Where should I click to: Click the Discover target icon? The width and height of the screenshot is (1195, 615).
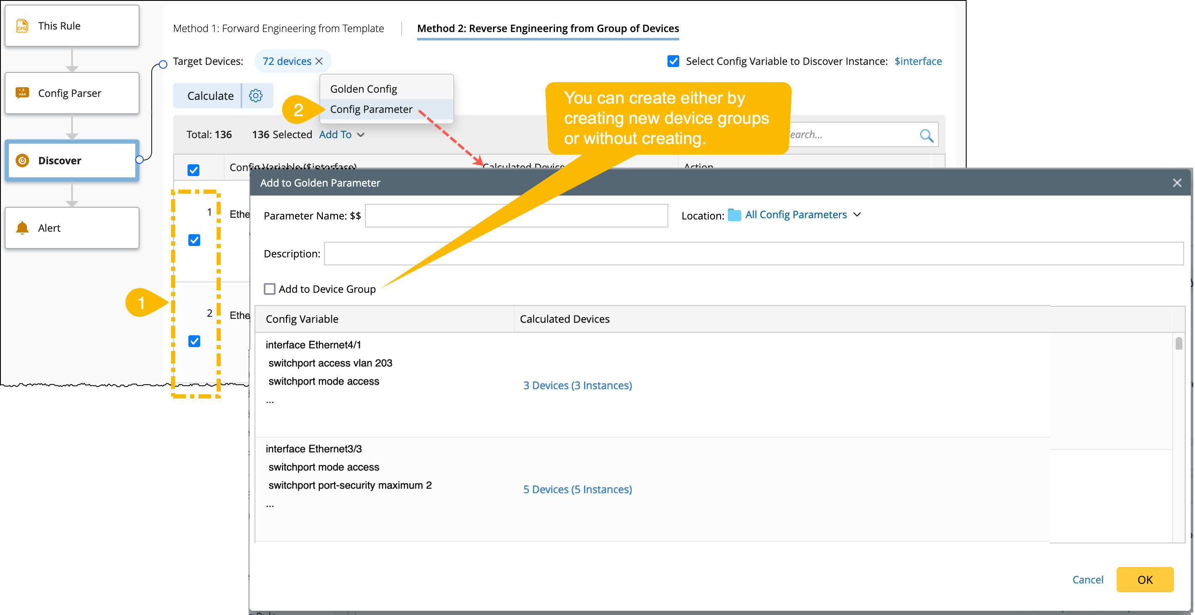[x=22, y=160]
